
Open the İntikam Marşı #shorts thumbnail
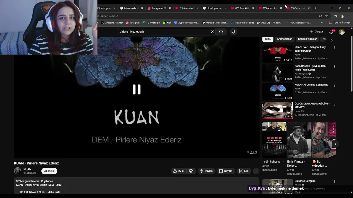tap(274, 140)
